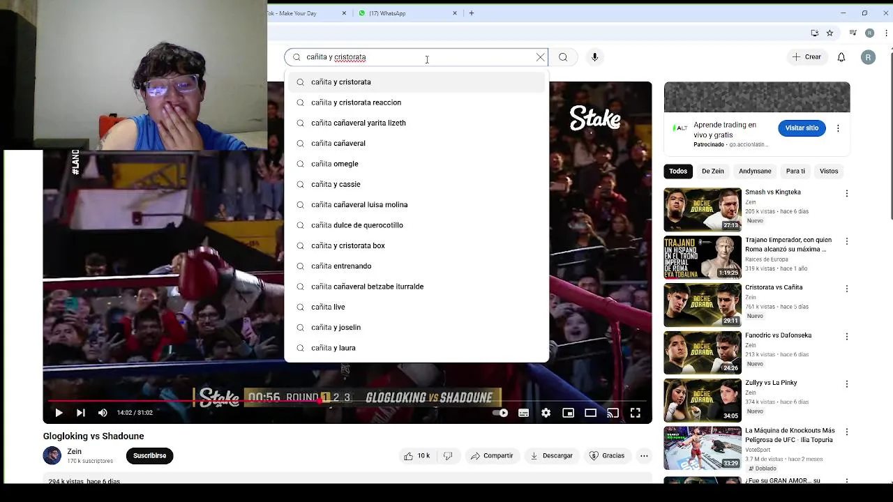Open the media controls icon in toolbar
Viewport: 893px width, 502px height.
pyautogui.click(x=853, y=33)
